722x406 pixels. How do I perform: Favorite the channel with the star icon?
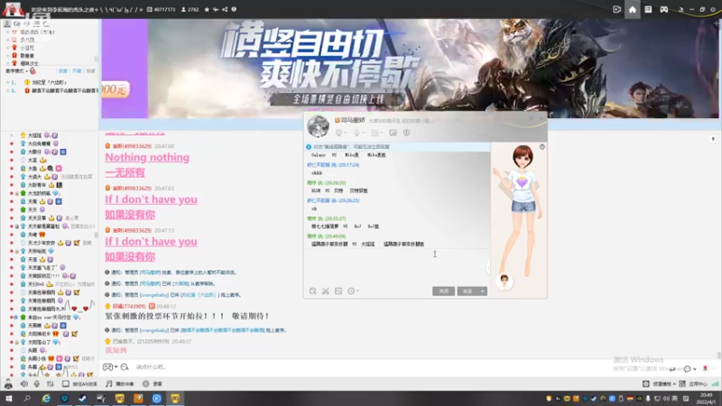point(207,9)
